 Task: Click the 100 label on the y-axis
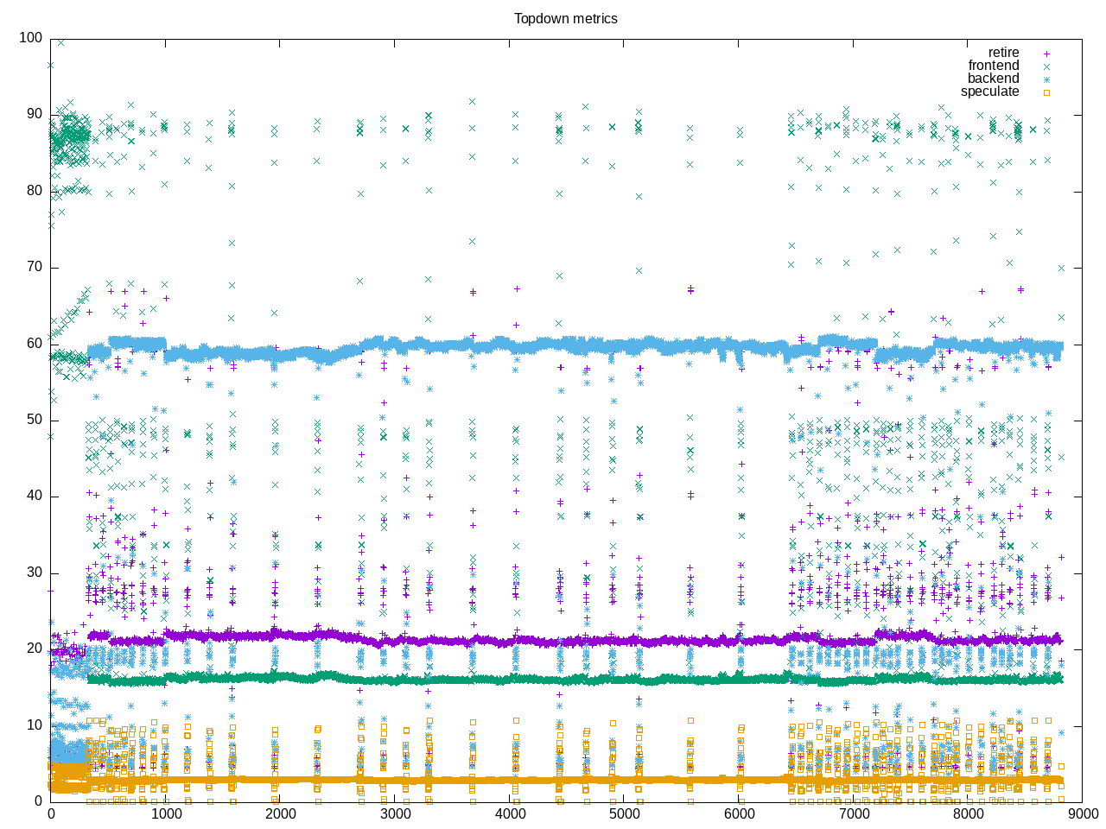coord(30,38)
